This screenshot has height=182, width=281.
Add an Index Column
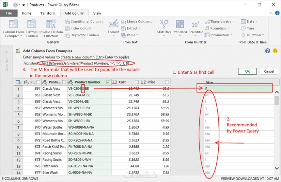(x=80, y=28)
